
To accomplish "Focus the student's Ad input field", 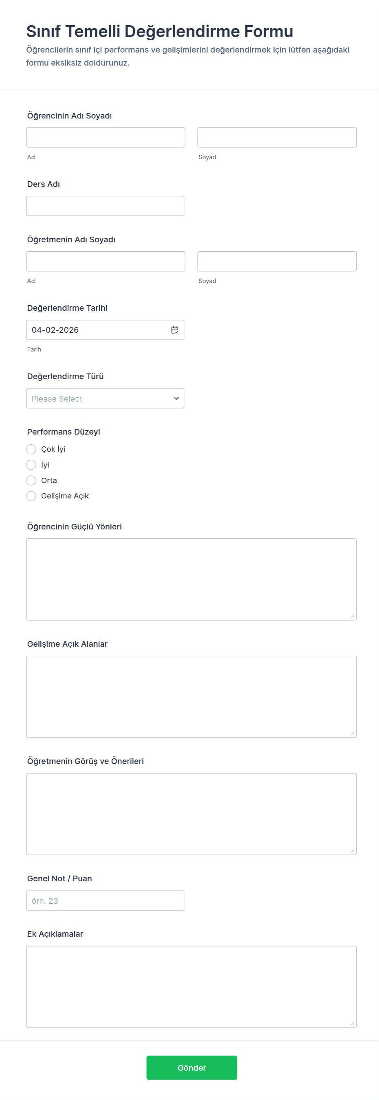I will (x=106, y=138).
